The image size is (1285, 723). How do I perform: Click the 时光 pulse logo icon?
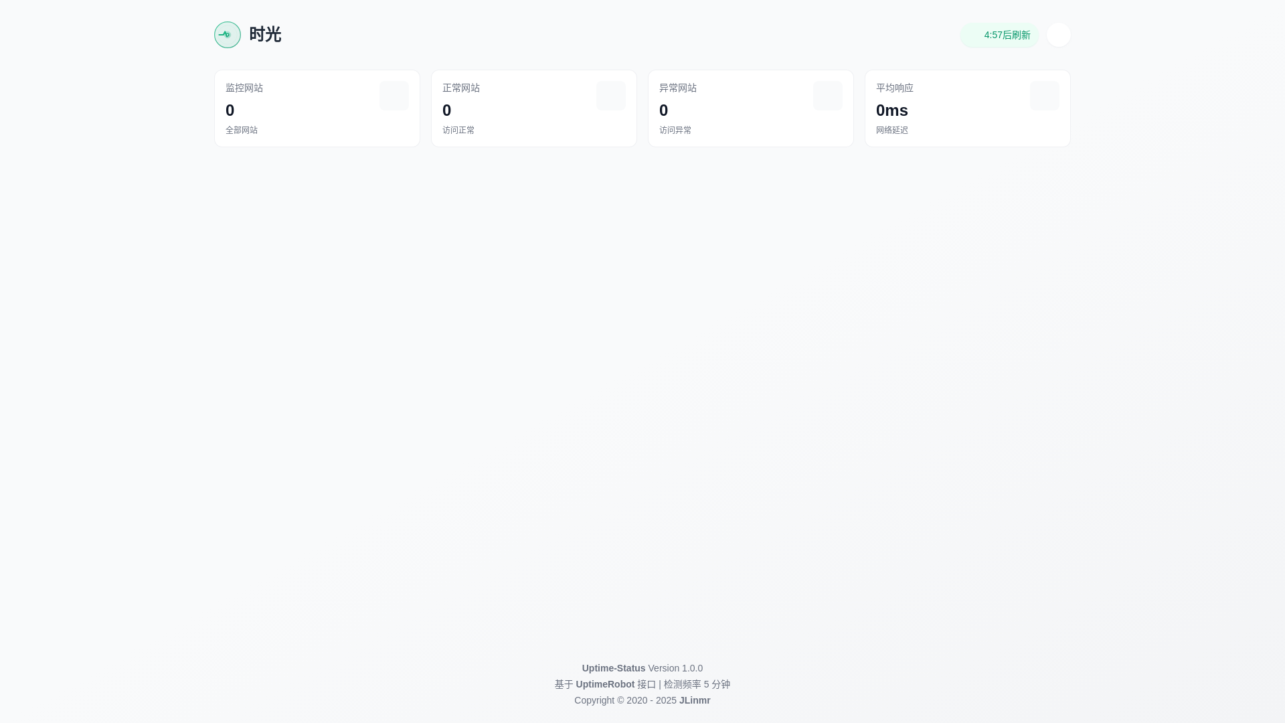point(228,35)
